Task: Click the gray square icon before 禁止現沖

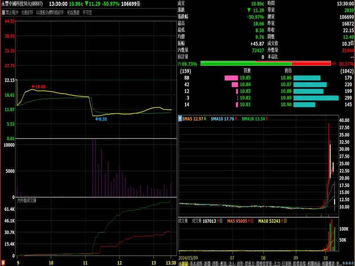Action: [4, 12]
